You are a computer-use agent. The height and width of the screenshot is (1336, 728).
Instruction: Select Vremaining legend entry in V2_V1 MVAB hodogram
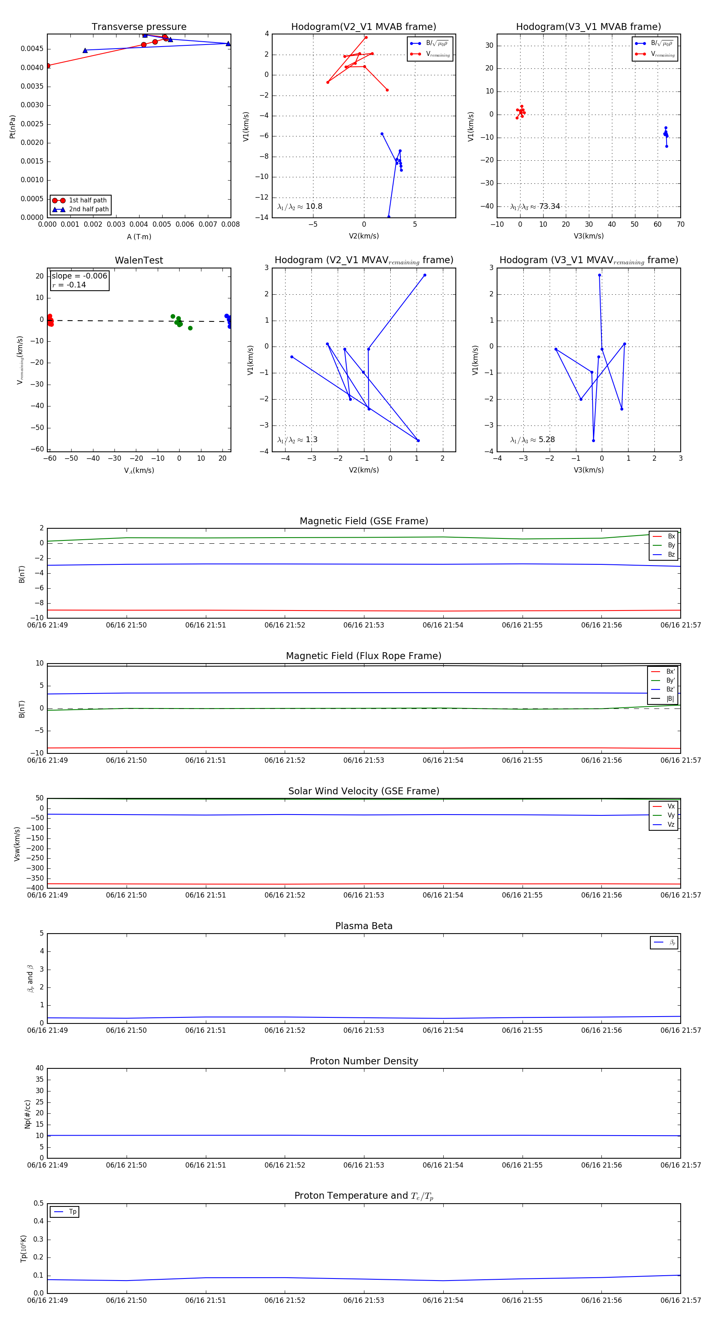tap(430, 54)
